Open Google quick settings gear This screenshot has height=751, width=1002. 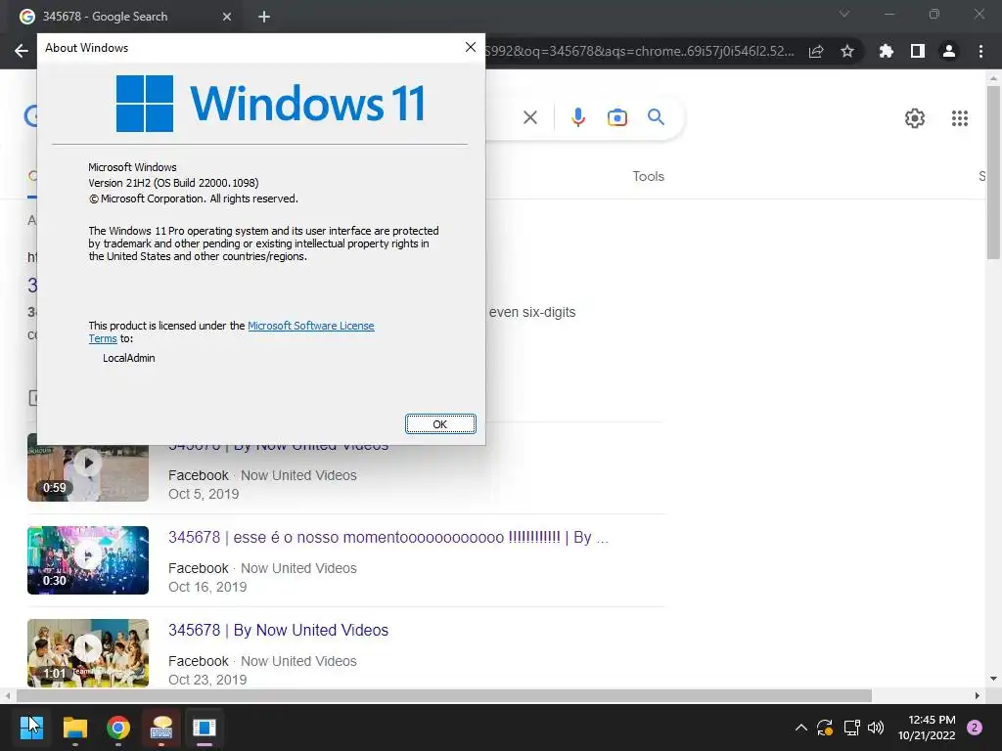(915, 118)
